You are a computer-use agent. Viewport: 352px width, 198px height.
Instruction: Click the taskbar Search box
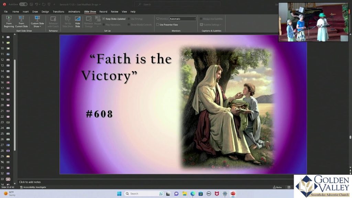144,194
